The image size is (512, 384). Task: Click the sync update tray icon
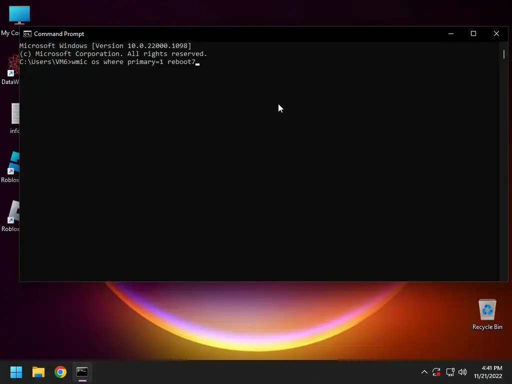(436, 372)
